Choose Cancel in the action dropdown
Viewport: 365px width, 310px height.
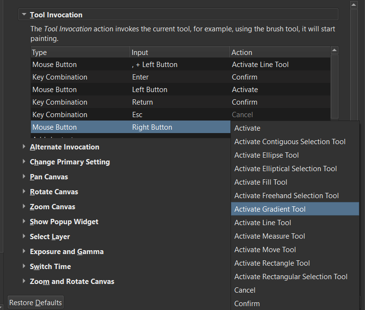[x=245, y=290]
